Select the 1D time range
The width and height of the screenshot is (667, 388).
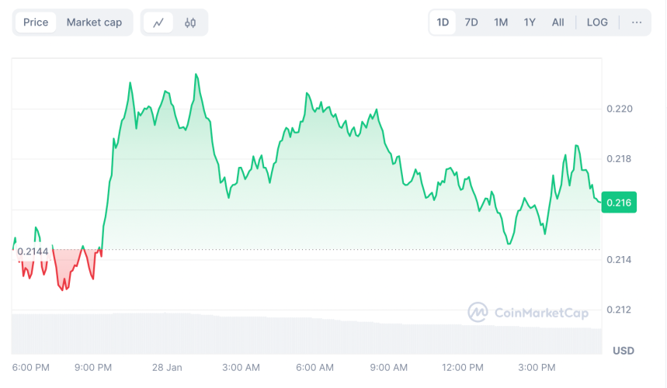tap(443, 23)
